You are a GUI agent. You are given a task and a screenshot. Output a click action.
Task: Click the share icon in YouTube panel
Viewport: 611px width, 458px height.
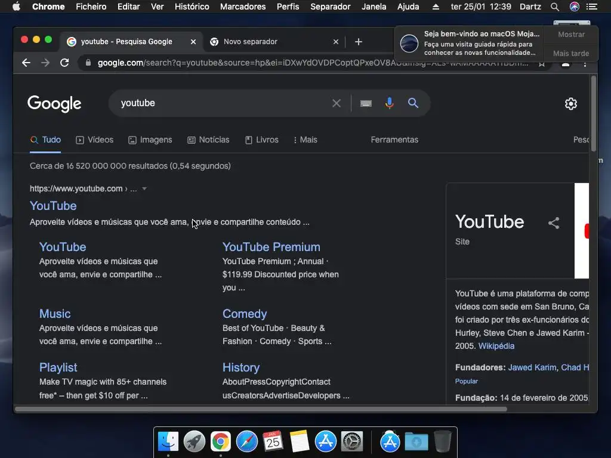click(x=554, y=223)
